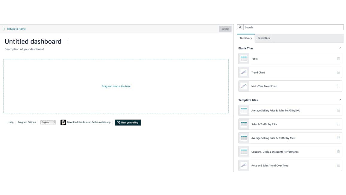This screenshot has width=346, height=195.
Task: Click the back chevron beside Return to Home
Action: point(4,29)
